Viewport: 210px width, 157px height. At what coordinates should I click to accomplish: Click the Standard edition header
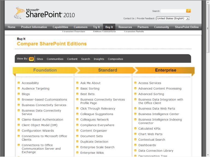click(x=108, y=70)
